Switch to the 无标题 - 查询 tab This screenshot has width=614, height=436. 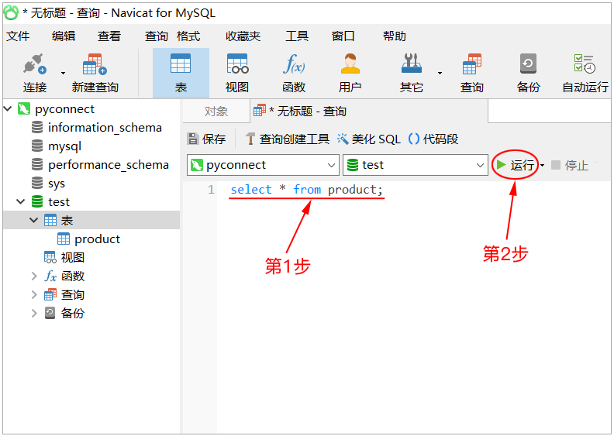click(x=368, y=112)
